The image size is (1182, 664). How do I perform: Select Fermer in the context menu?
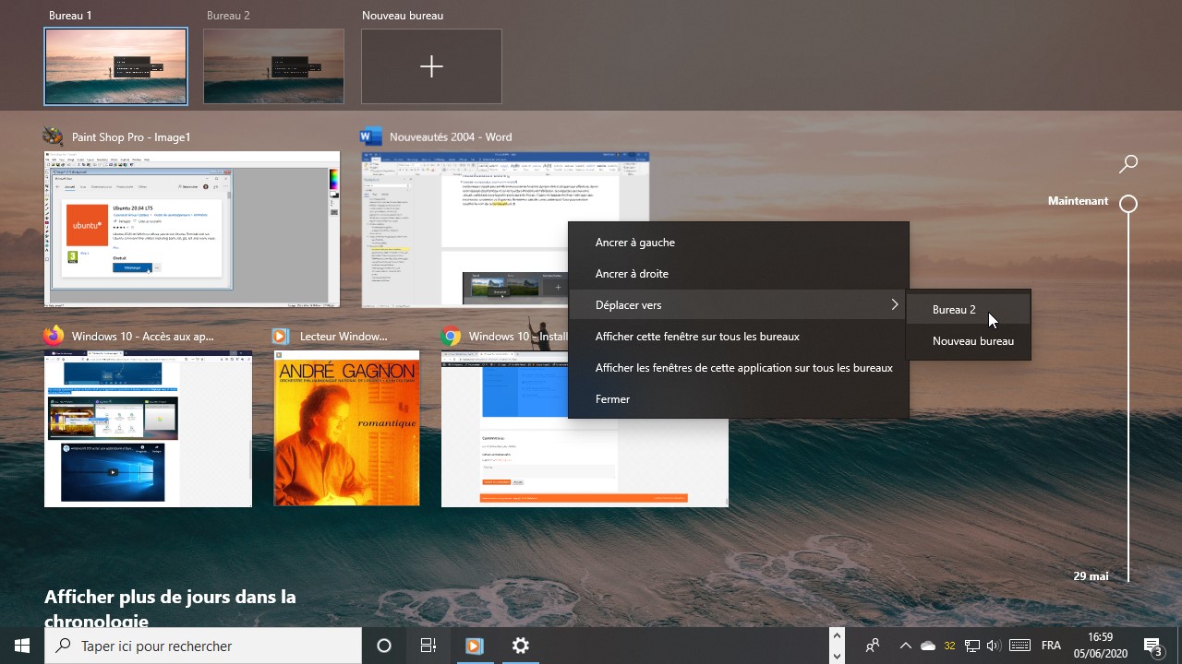point(612,399)
